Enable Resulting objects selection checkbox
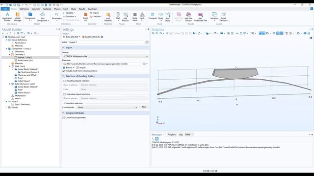The image size is (314, 176). coord(64,81)
